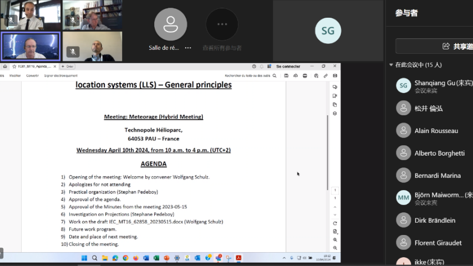Open Microsoft Teams in shared taskbar
This screenshot has width=473, height=266.
pyautogui.click(x=218, y=258)
